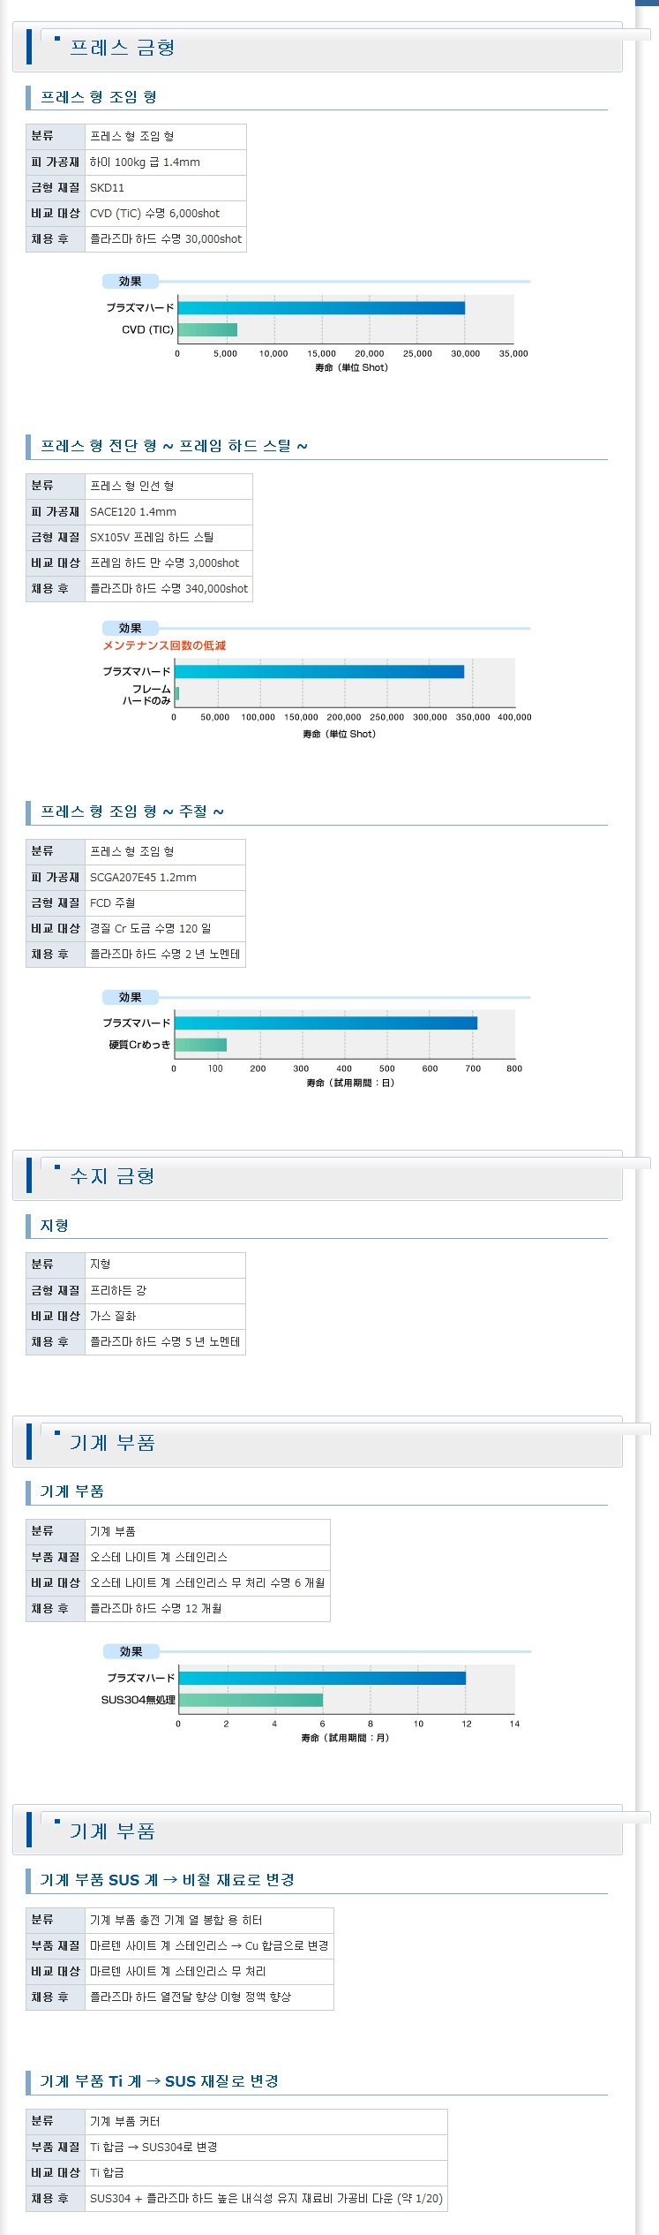Viewport: 659px width, 2235px height.
Task: Select the 수지 금형 section heading
Action: tap(112, 1176)
